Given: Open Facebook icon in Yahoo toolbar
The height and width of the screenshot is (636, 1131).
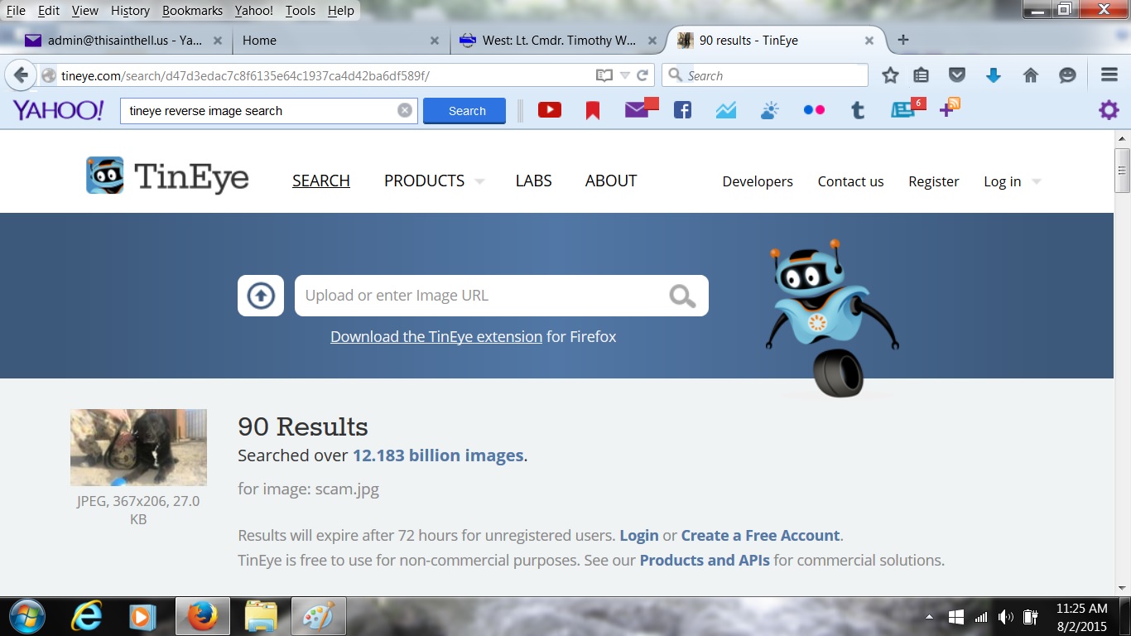Looking at the screenshot, I should [x=682, y=110].
